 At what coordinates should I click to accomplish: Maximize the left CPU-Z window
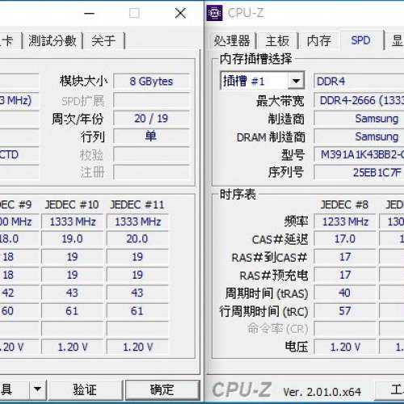pos(134,13)
